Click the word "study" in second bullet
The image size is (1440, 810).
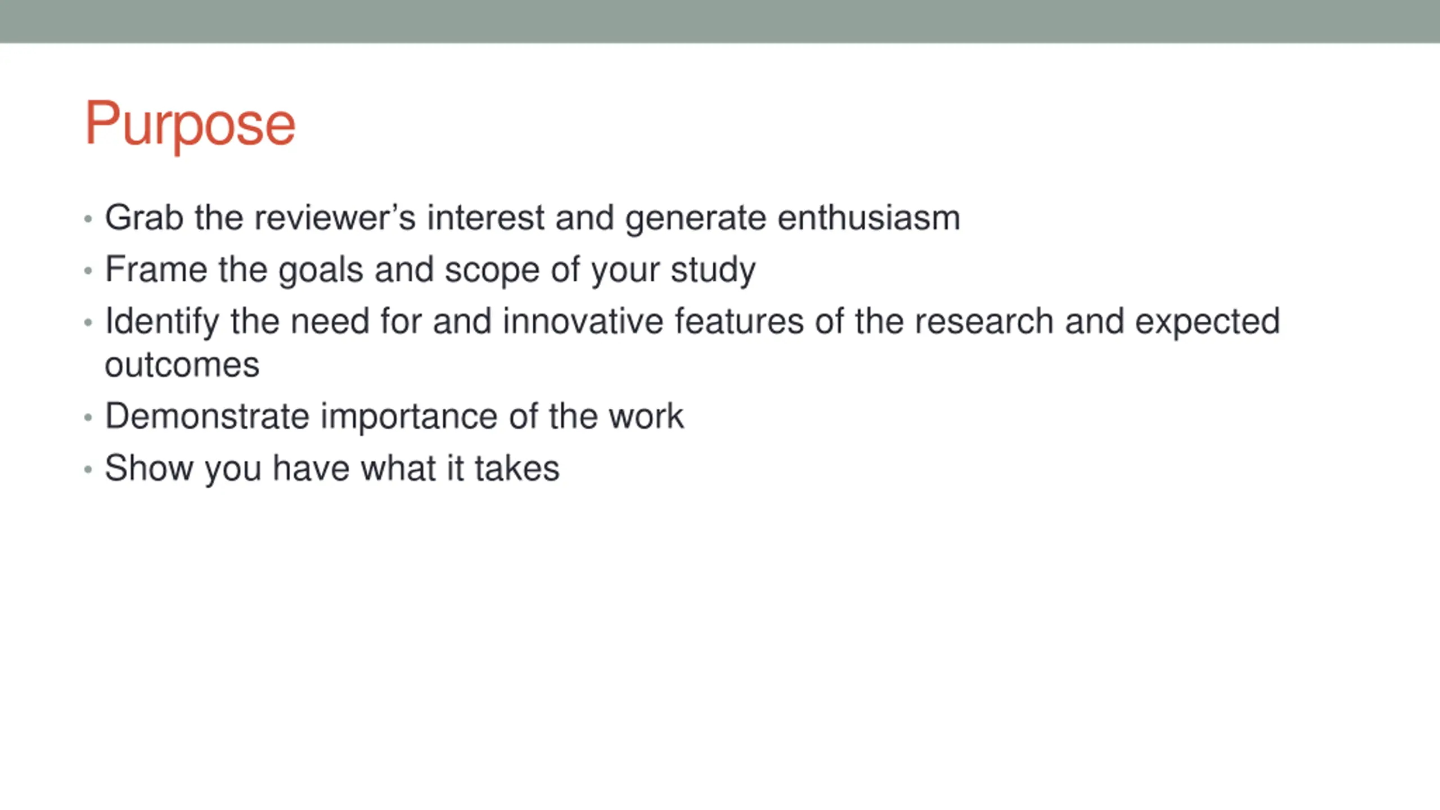click(x=713, y=271)
